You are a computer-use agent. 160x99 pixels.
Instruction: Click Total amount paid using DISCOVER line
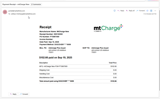pos(57,81)
